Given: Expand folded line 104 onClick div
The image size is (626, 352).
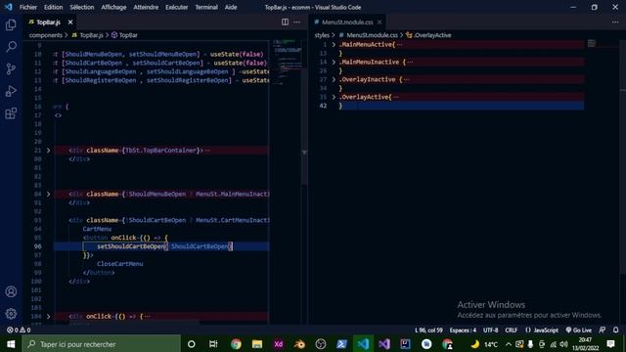Looking at the screenshot, I should [x=48, y=316].
